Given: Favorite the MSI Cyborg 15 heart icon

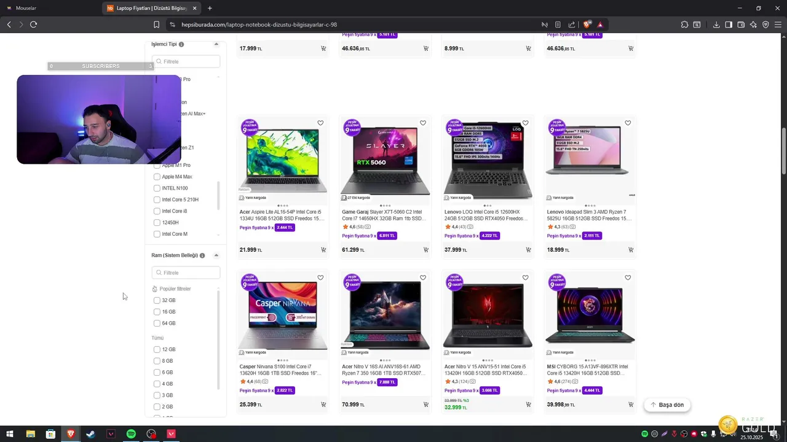Looking at the screenshot, I should pyautogui.click(x=628, y=278).
